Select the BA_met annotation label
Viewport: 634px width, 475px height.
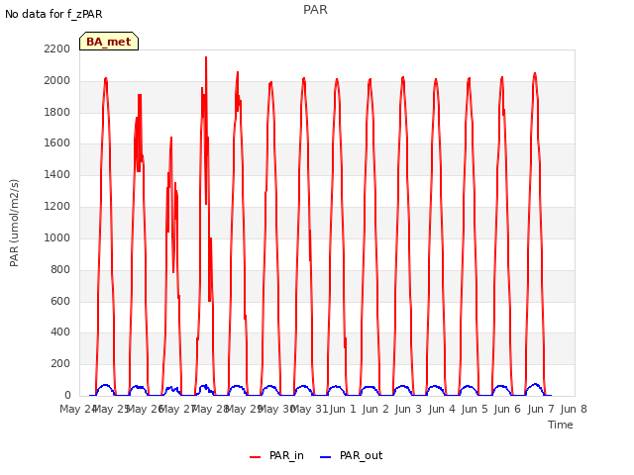click(109, 42)
